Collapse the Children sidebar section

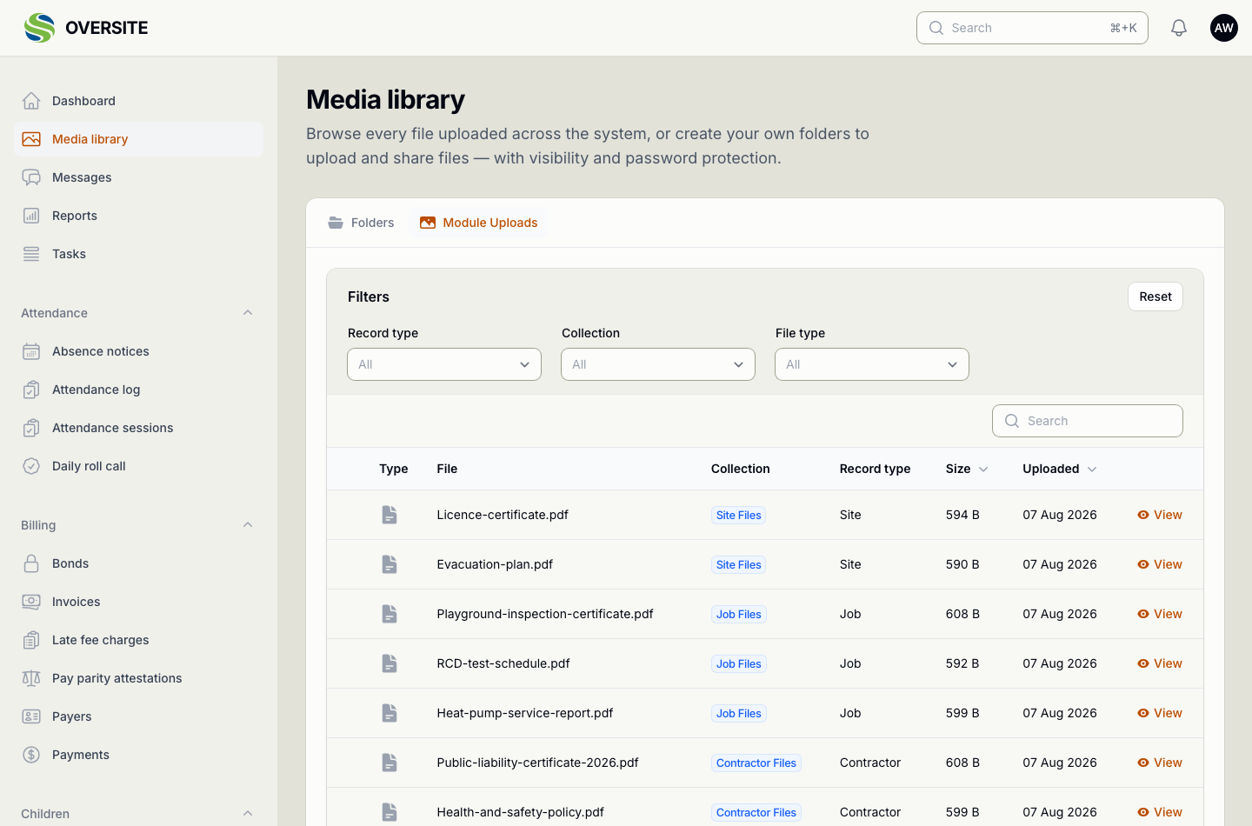248,814
